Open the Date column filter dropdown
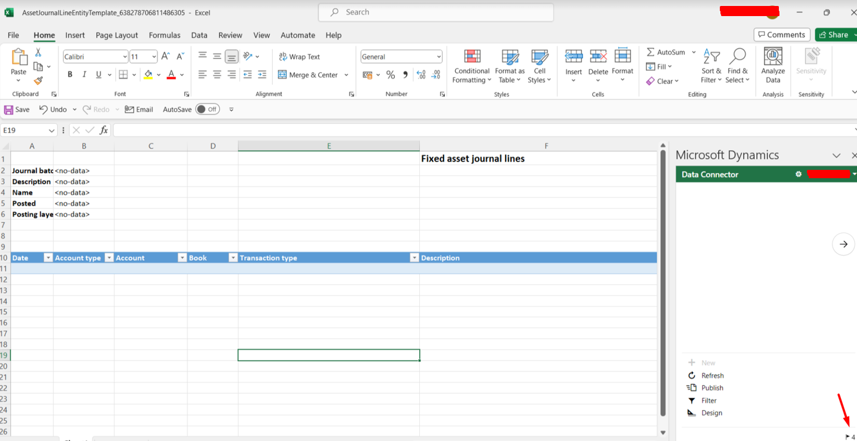857x441 pixels. [48, 258]
